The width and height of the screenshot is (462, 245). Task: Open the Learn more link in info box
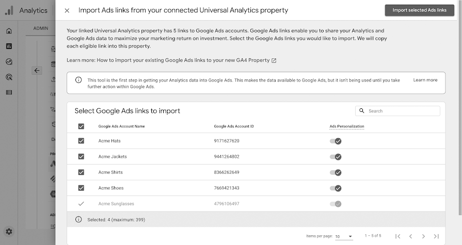coord(425,80)
